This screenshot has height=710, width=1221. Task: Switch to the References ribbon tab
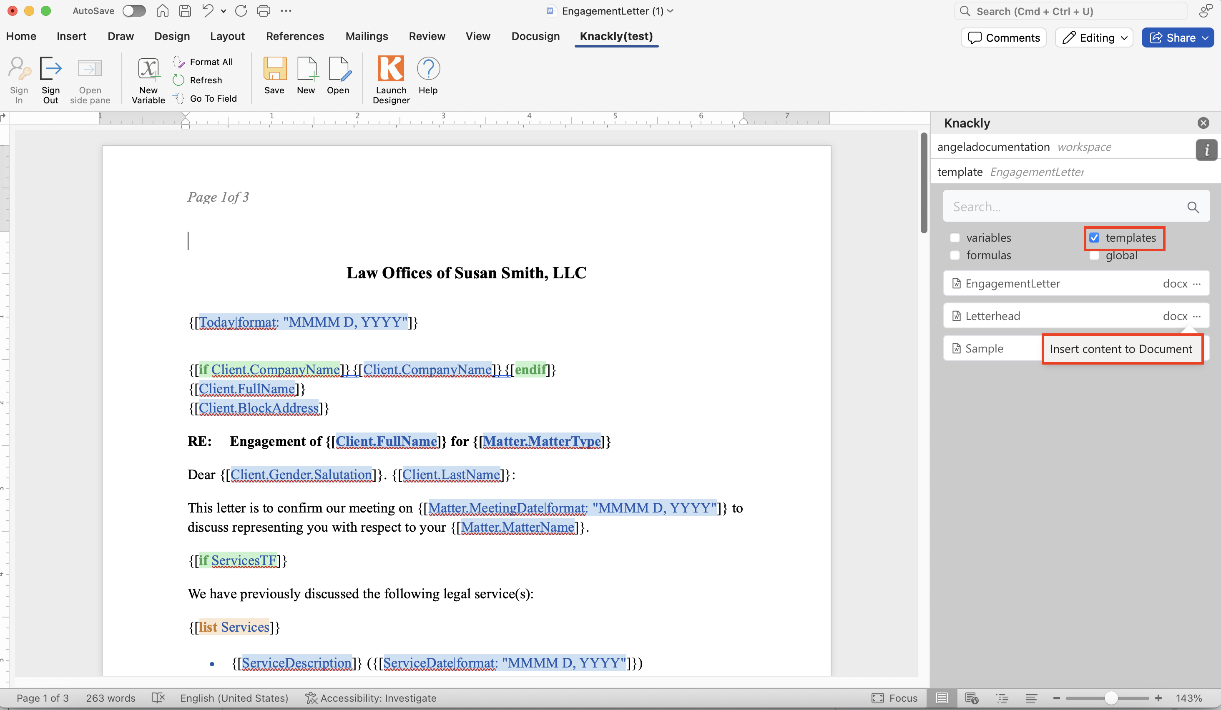click(x=294, y=36)
